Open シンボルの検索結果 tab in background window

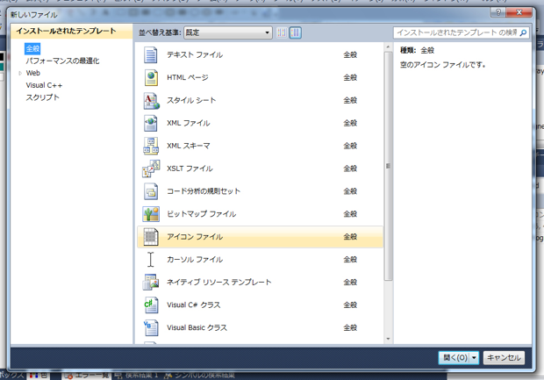point(200,376)
